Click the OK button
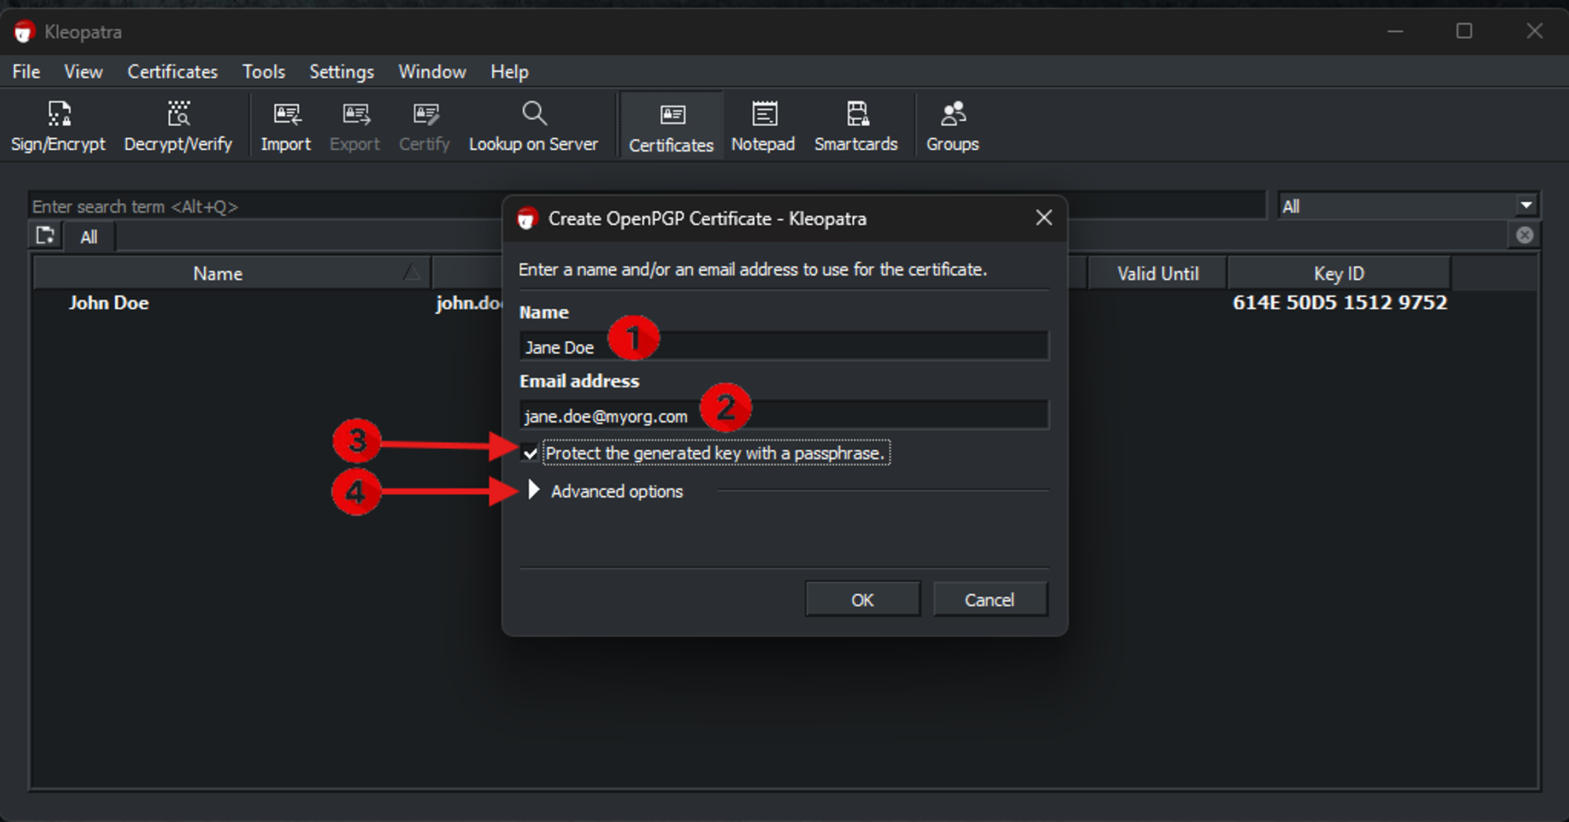 (863, 600)
